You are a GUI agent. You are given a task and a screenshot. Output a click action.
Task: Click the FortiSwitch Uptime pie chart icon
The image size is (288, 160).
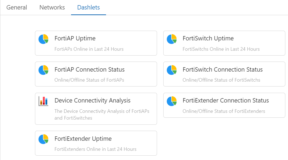point(172,39)
